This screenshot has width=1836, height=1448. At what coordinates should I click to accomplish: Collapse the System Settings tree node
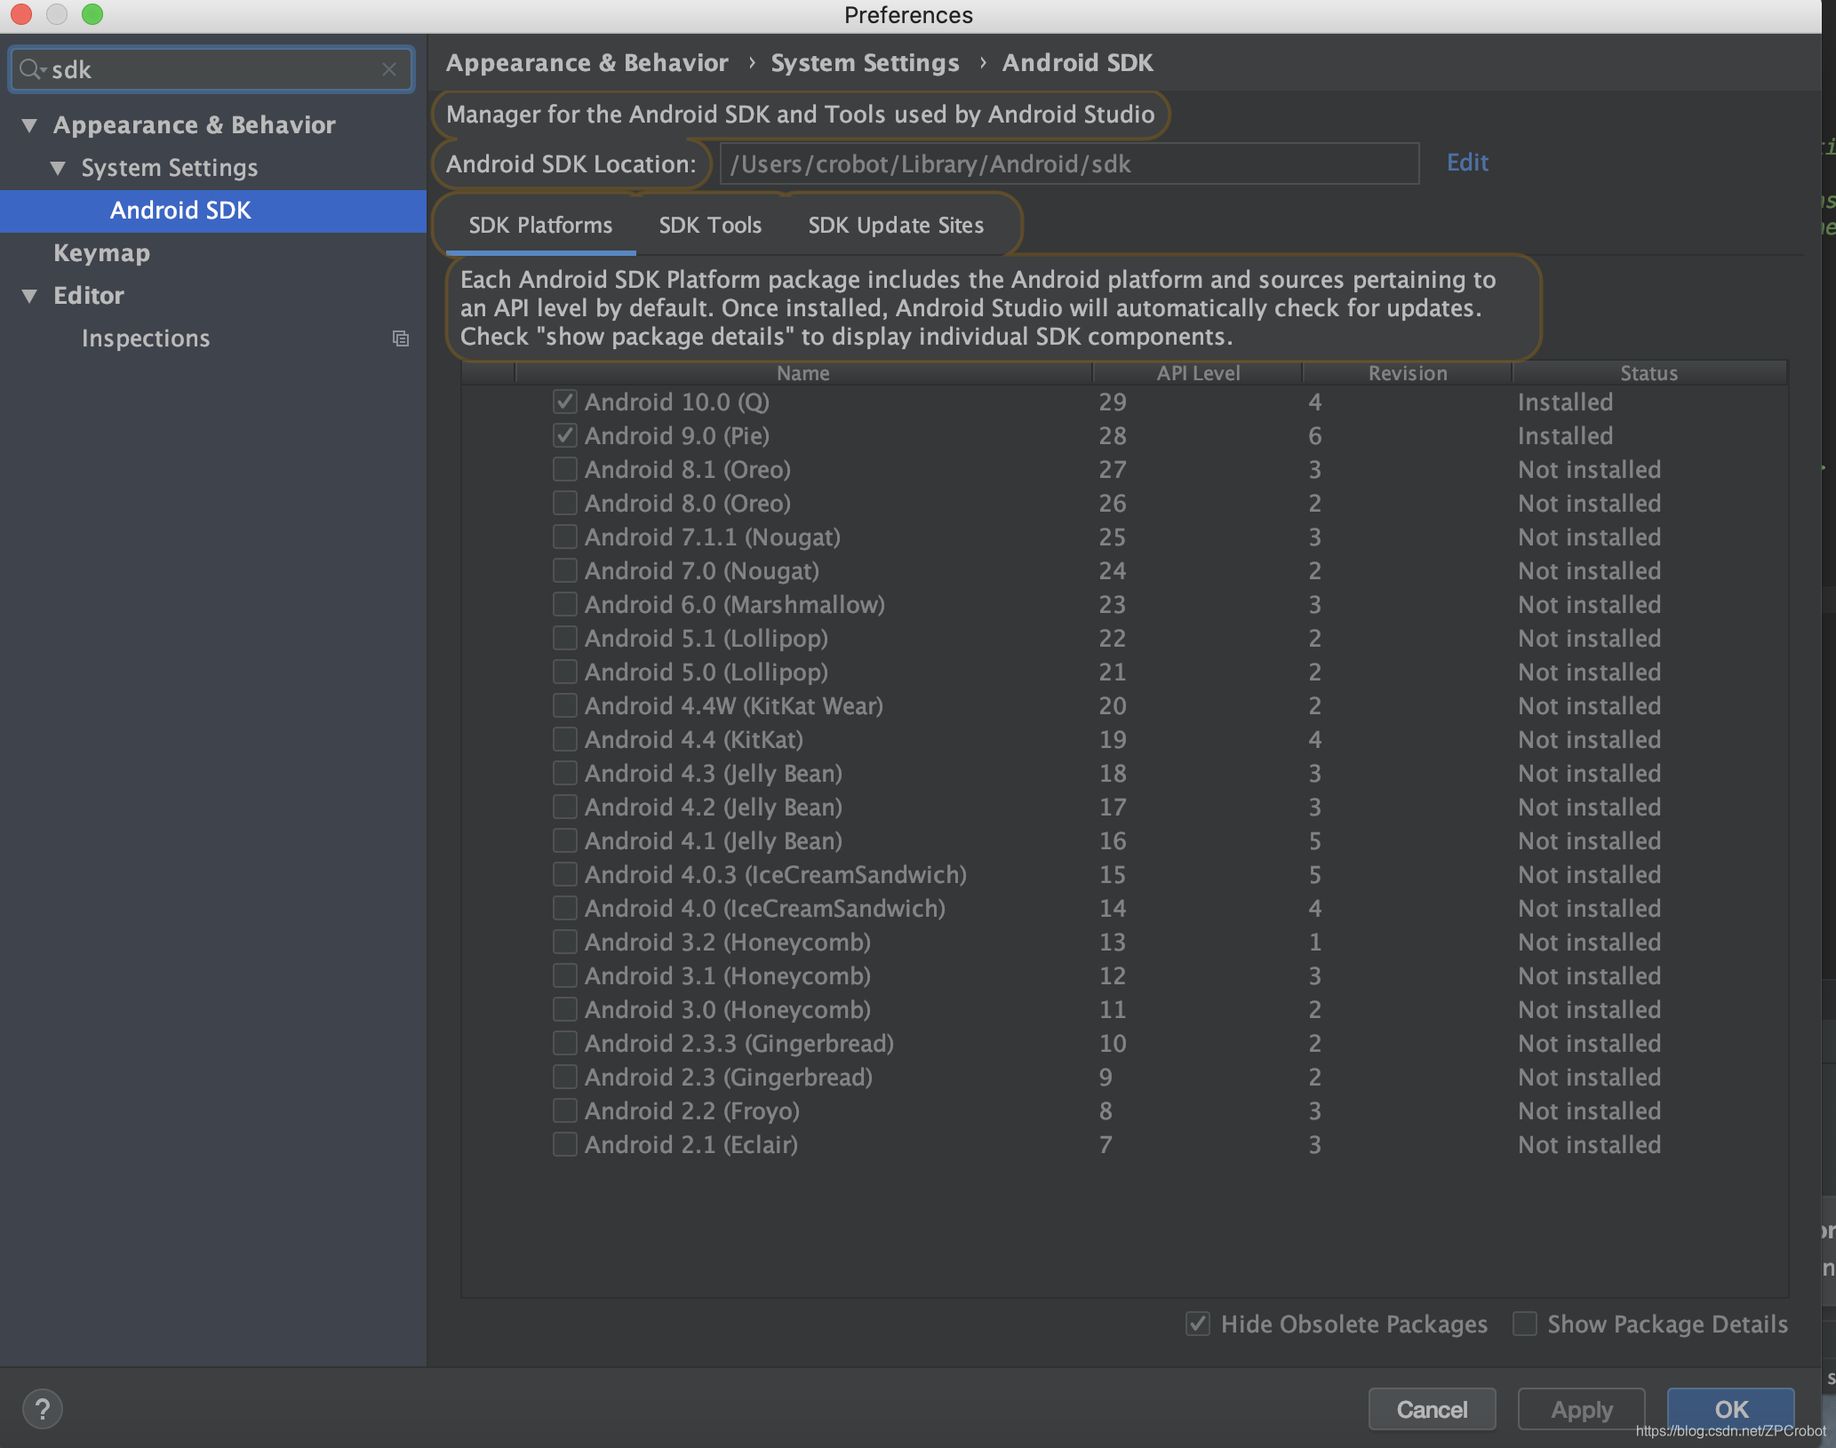pyautogui.click(x=59, y=168)
